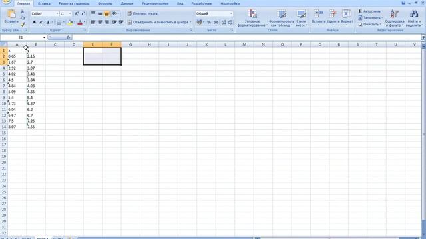Align text to top of cell
Viewport: 426px width, 239px height.
tap(93, 13)
